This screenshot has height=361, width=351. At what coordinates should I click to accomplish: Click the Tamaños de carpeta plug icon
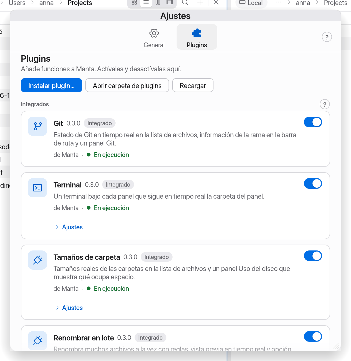pyautogui.click(x=37, y=260)
